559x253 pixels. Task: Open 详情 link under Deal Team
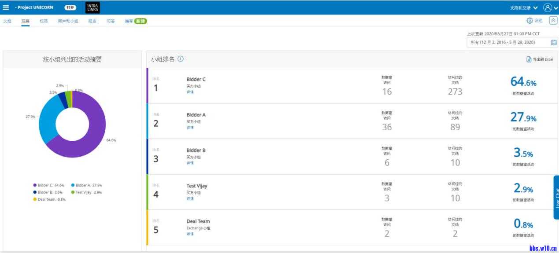click(190, 234)
